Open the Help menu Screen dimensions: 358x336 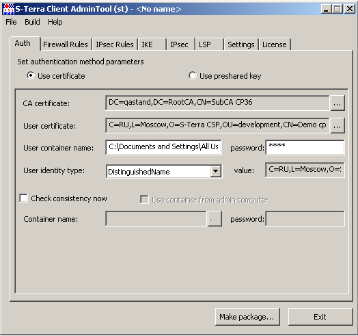pos(55,22)
